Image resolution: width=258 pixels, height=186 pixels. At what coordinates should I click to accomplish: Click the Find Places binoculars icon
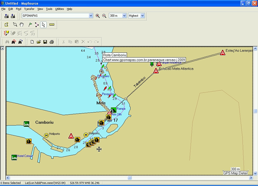point(6,42)
